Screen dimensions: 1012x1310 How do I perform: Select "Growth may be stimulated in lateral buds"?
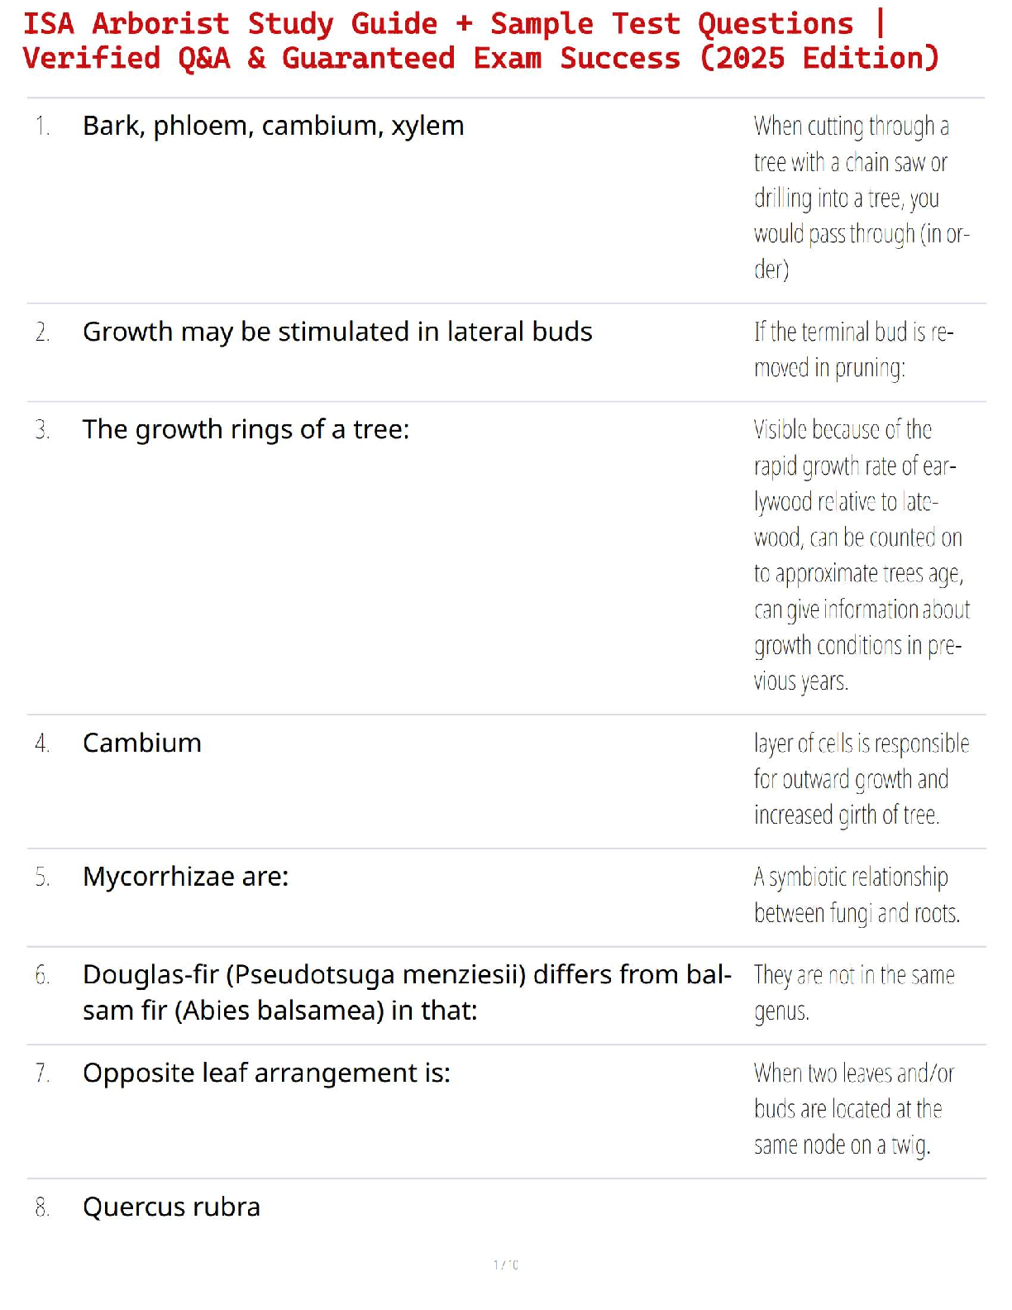click(x=337, y=332)
